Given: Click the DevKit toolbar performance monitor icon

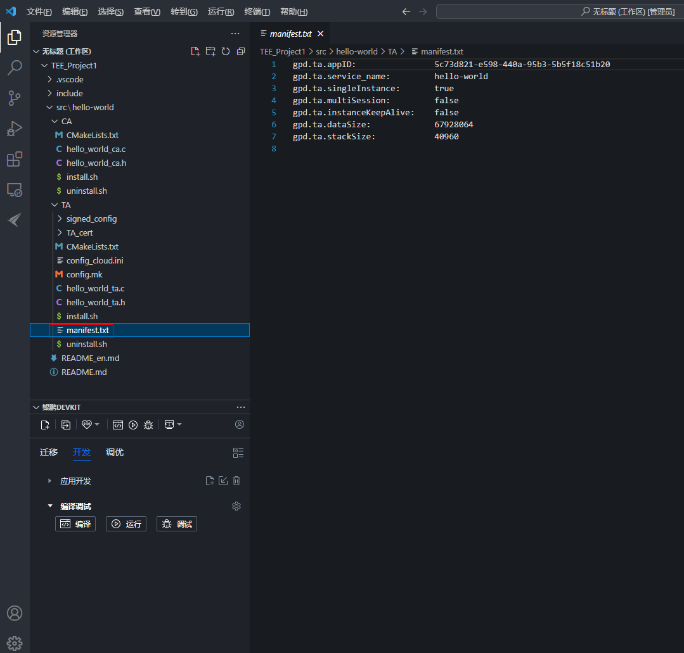Looking at the screenshot, I should pos(169,424).
